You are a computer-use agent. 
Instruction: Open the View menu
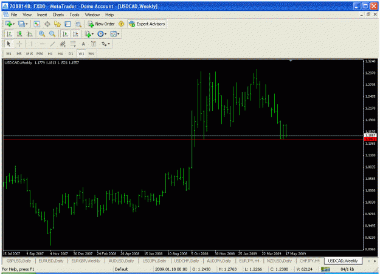pos(27,15)
